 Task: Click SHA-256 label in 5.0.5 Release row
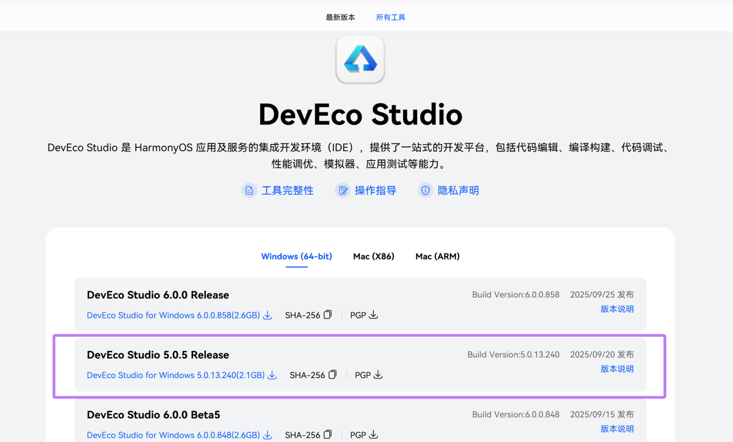tap(307, 375)
